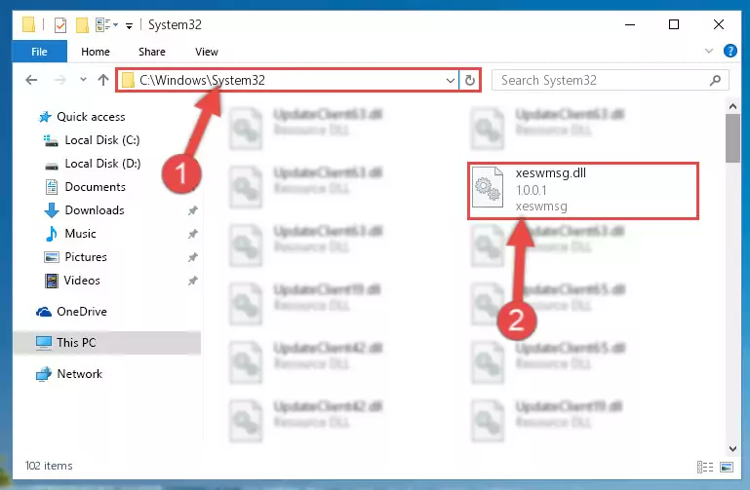Go forward with the right arrow button
The image size is (750, 490).
(60, 80)
